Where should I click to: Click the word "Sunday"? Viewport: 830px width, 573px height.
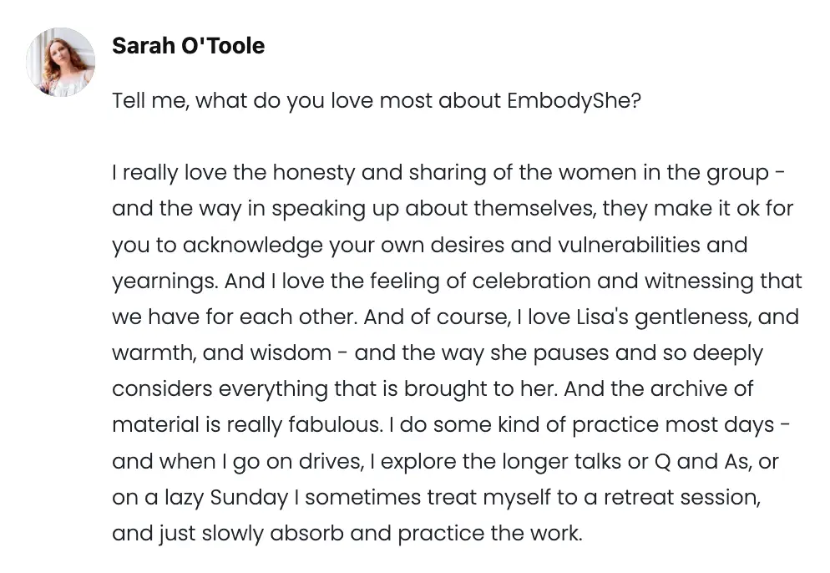click(x=248, y=497)
